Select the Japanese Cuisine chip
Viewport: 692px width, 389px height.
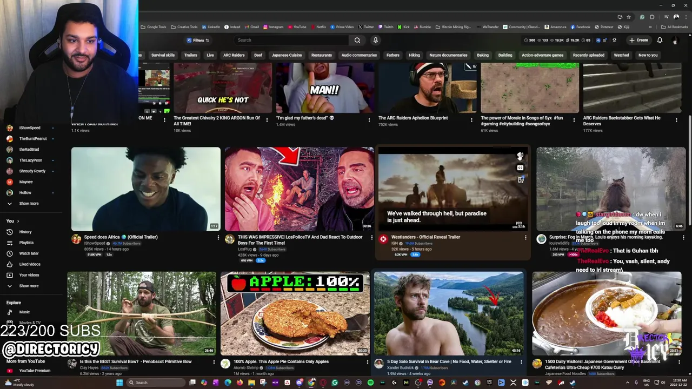click(x=287, y=55)
